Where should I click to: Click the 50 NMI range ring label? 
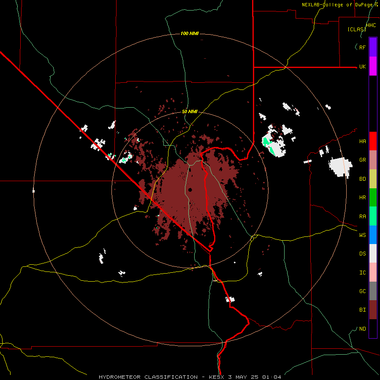tap(190, 112)
